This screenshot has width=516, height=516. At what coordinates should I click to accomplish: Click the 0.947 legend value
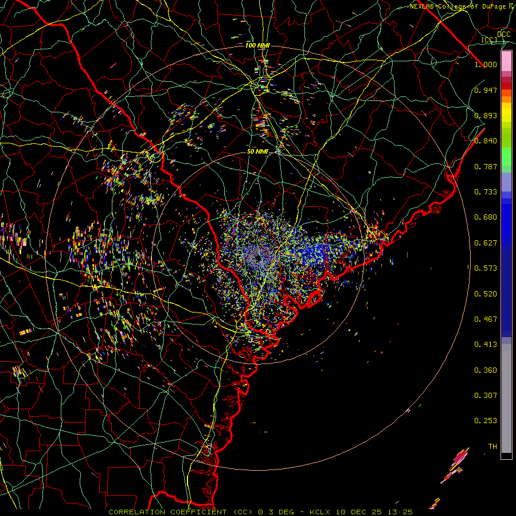[x=486, y=90]
